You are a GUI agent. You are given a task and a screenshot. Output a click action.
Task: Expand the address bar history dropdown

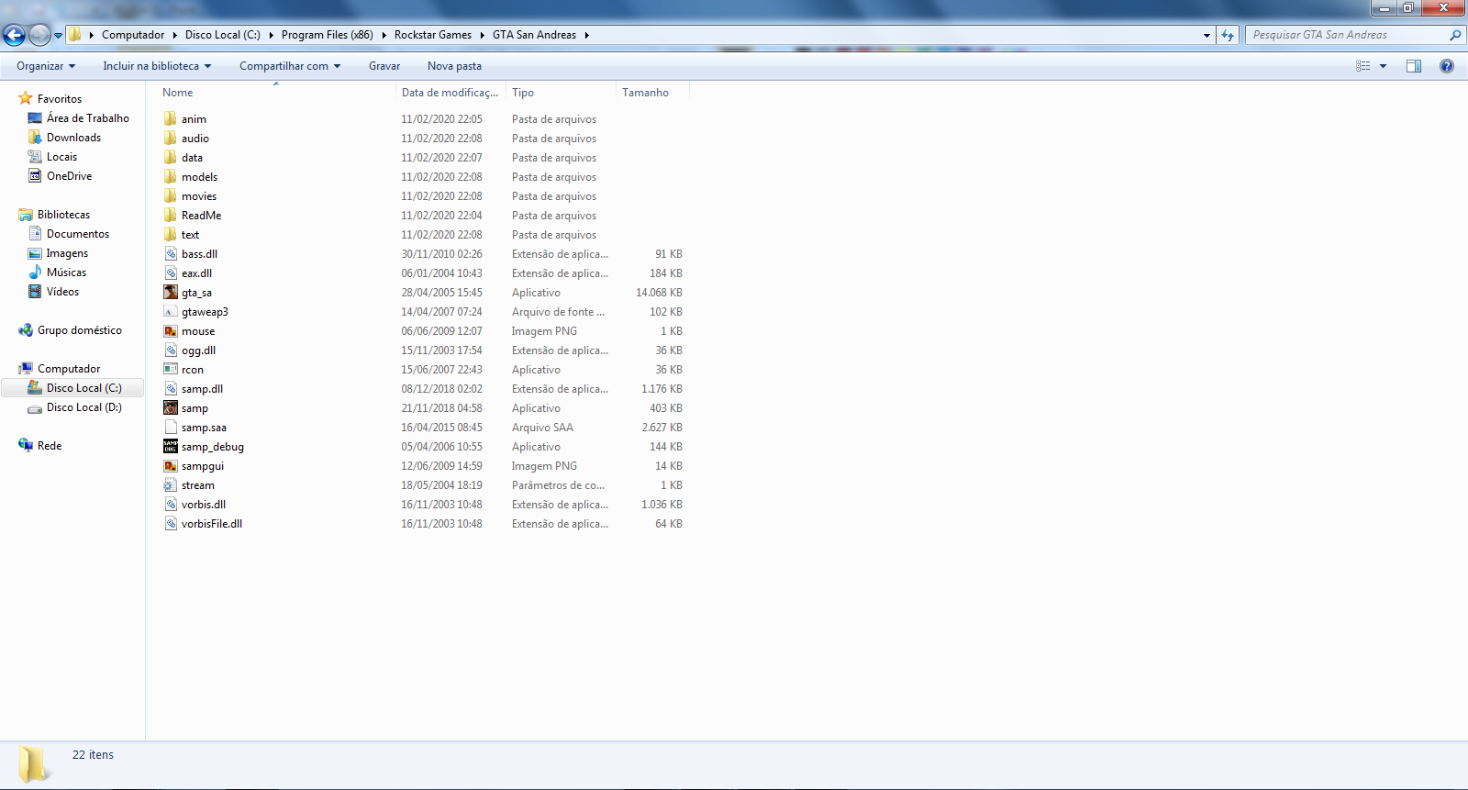1207,35
